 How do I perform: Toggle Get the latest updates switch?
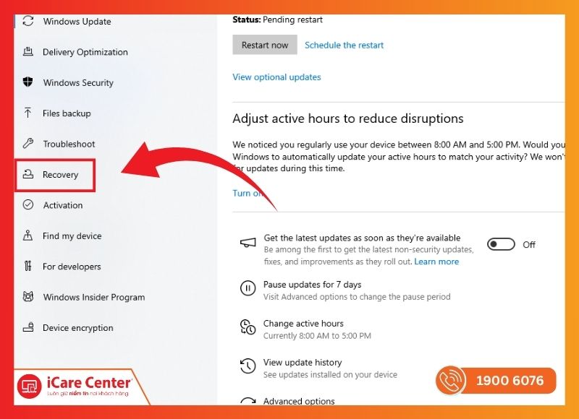pos(501,244)
